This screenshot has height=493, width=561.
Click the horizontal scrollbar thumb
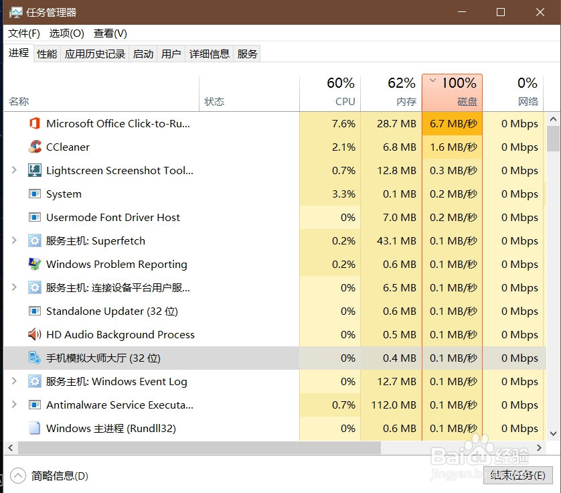tap(199, 447)
